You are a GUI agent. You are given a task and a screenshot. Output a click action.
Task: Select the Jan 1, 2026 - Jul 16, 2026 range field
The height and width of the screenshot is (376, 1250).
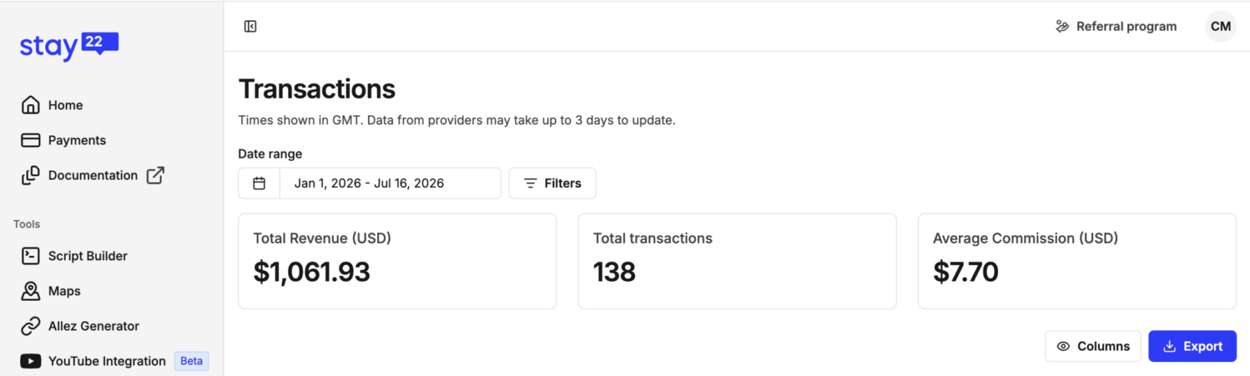pos(390,183)
